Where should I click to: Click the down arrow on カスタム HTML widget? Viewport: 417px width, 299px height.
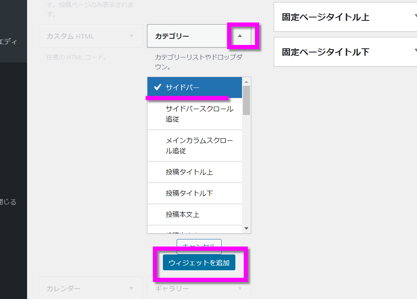point(131,36)
